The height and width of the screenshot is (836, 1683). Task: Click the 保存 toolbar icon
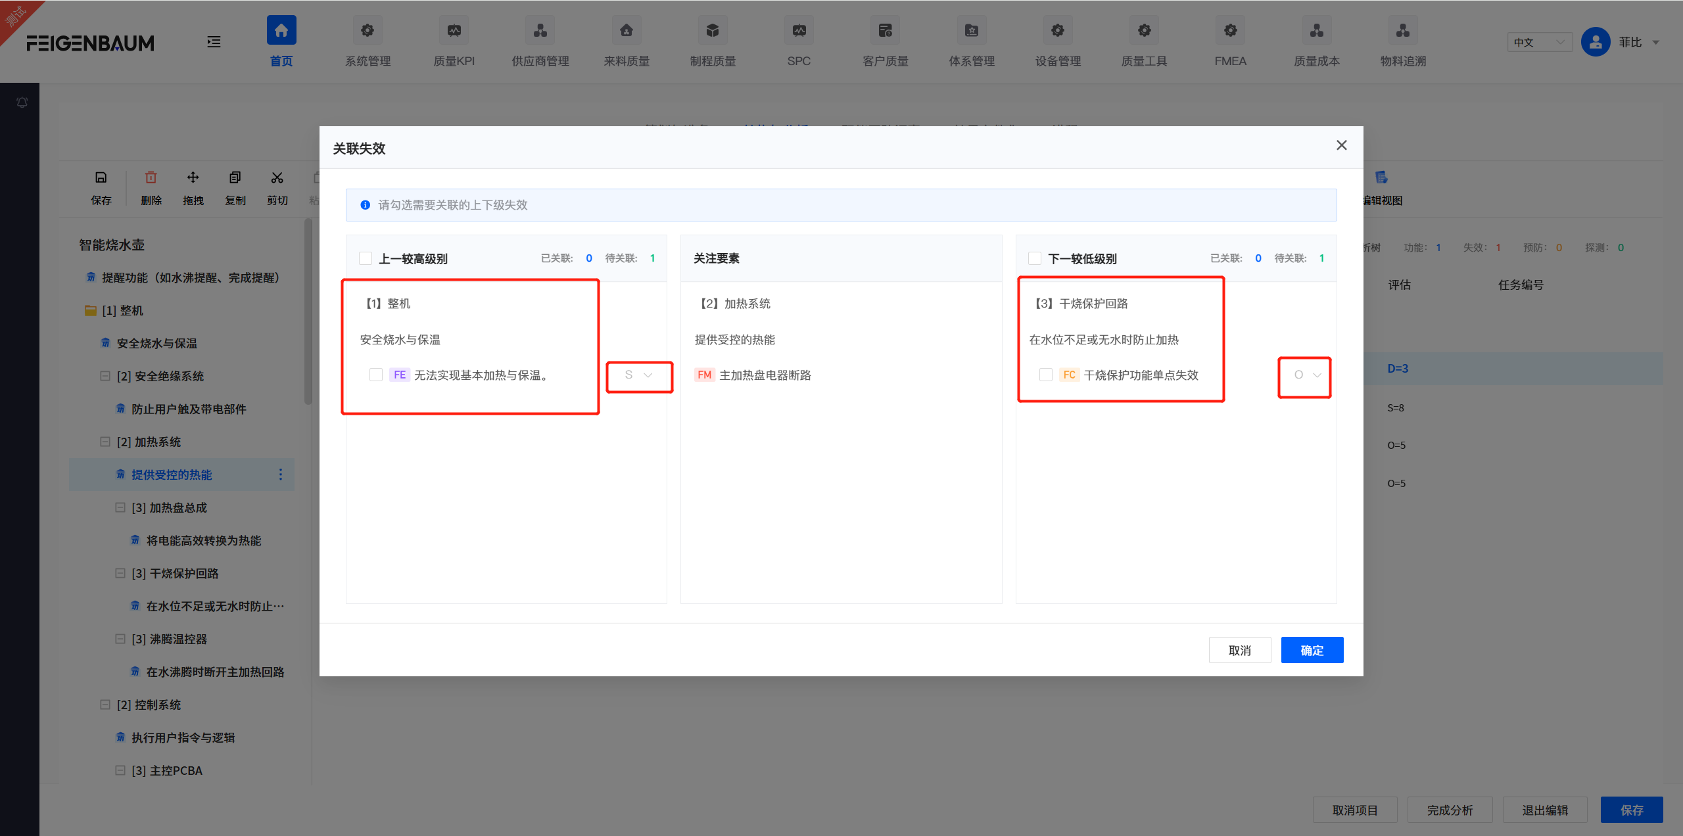pos(101,186)
